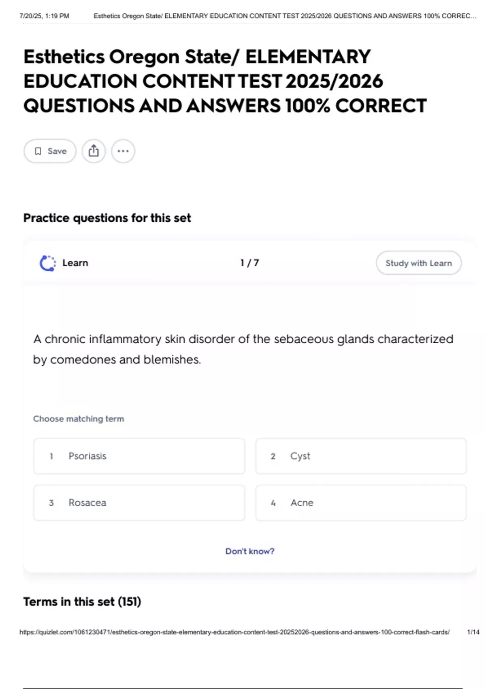
Task: Open the share icon button
Action: [94, 151]
